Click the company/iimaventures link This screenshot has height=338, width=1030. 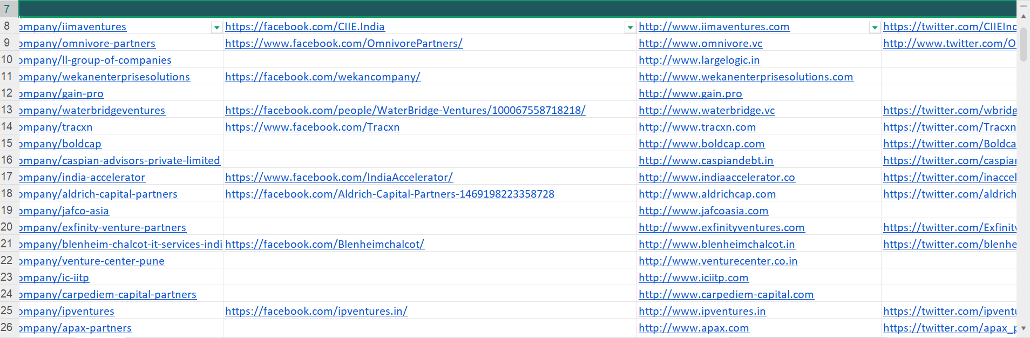tap(73, 27)
